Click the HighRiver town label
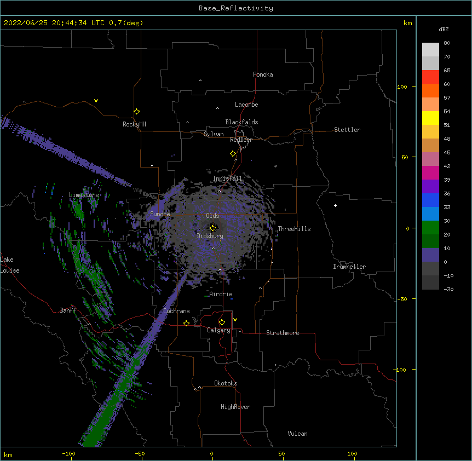Image resolution: width=472 pixels, height=461 pixels. click(x=235, y=407)
